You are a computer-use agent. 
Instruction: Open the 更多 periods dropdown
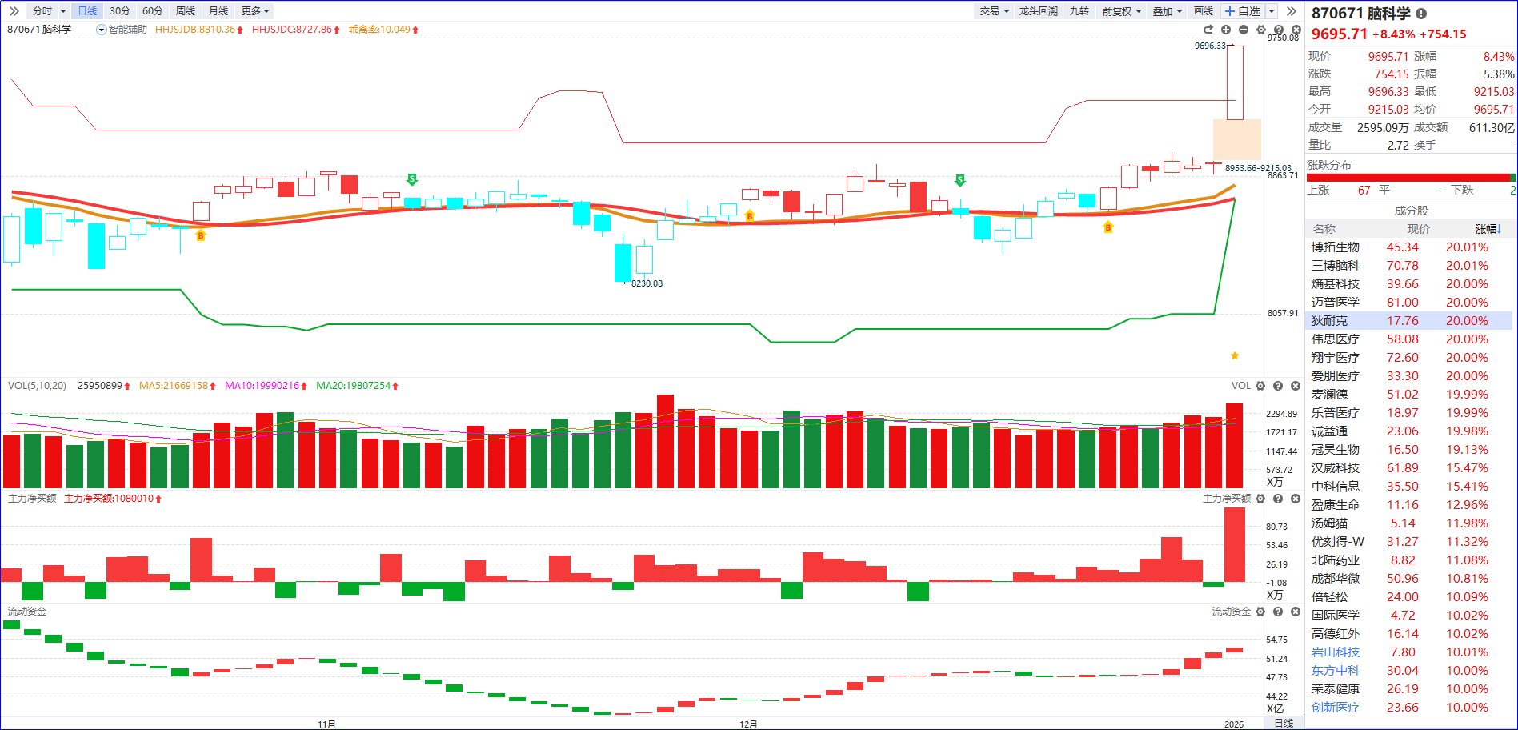(x=255, y=11)
